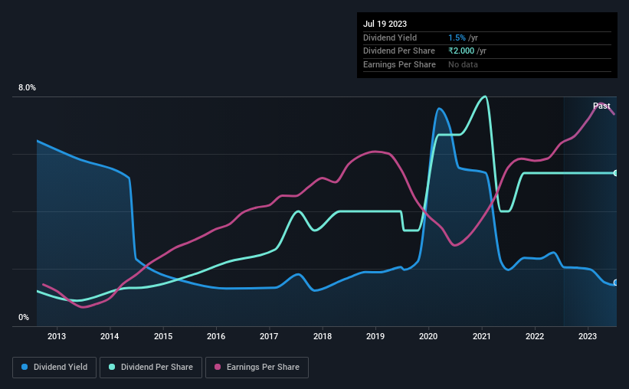
Task: Select the Dividend Per Share endpoint marker
Action: click(x=615, y=173)
